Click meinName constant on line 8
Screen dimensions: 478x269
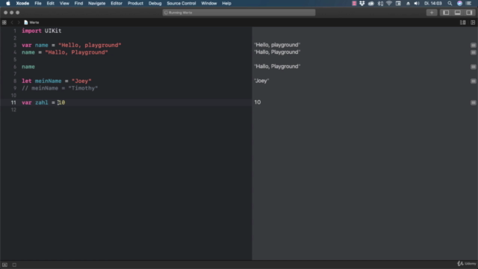[48, 81]
